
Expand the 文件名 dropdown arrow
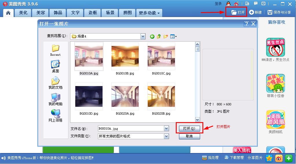(x=166, y=128)
